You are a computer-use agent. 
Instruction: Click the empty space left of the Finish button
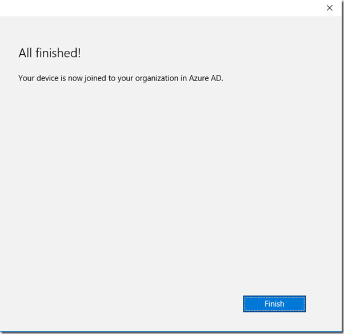pos(143,304)
